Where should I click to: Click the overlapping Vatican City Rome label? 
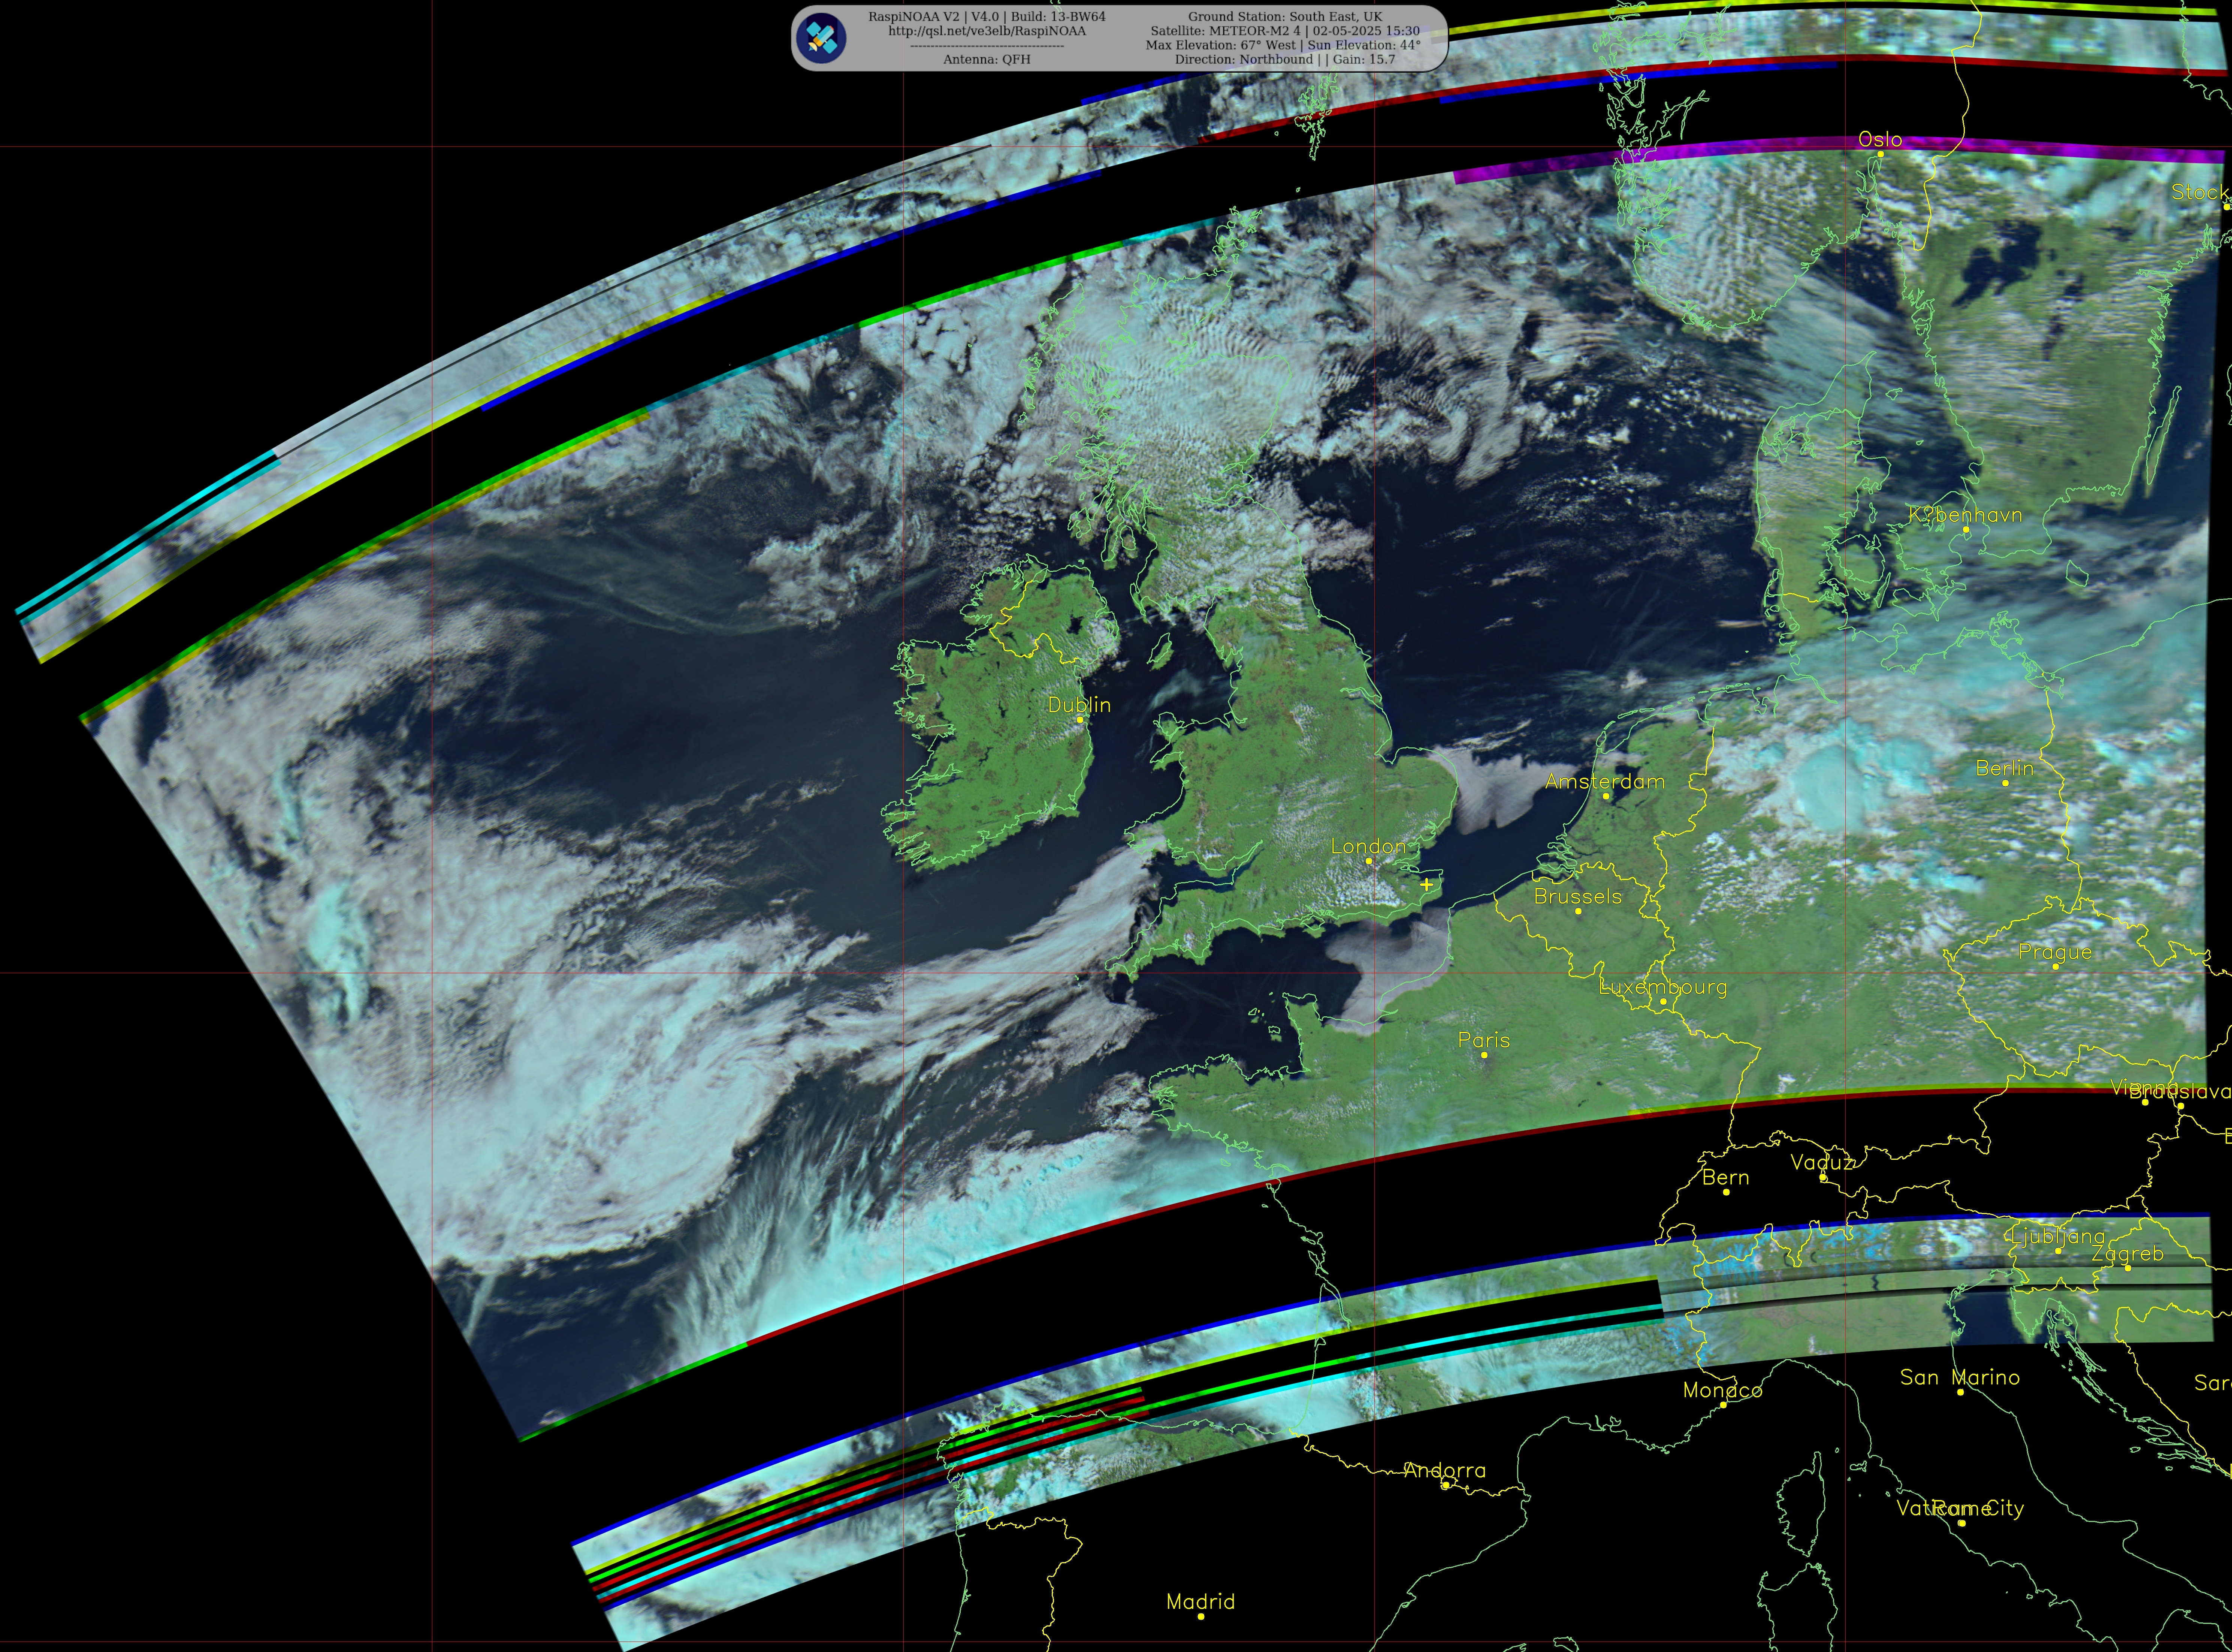coord(1960,1508)
